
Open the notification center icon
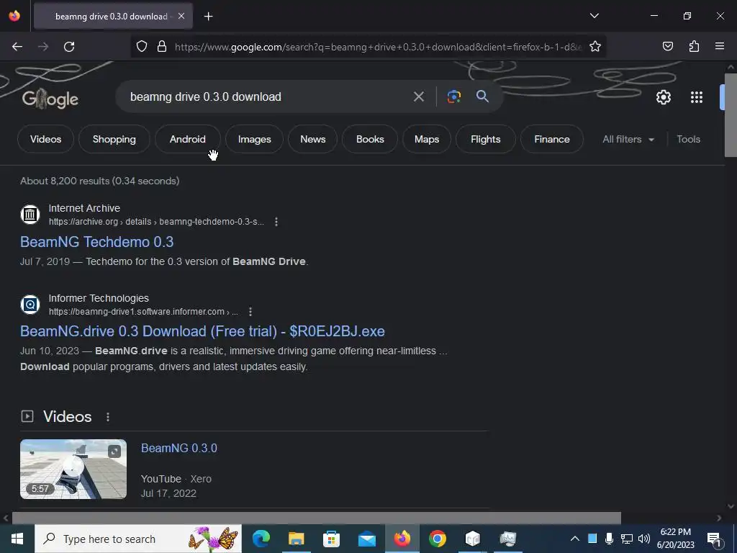pos(715,539)
